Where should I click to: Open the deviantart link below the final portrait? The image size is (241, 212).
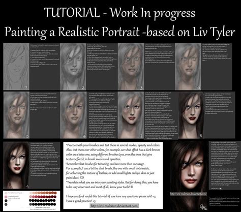pos(189,194)
